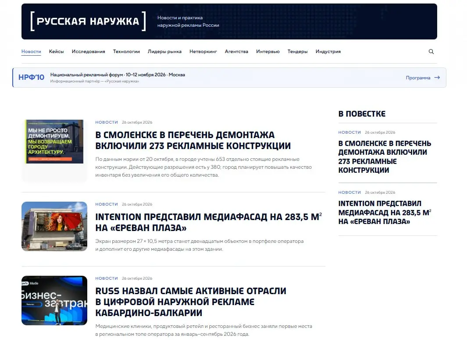Open the Intention медиафасад article headline
The width and height of the screenshot is (467, 345).
click(208, 222)
